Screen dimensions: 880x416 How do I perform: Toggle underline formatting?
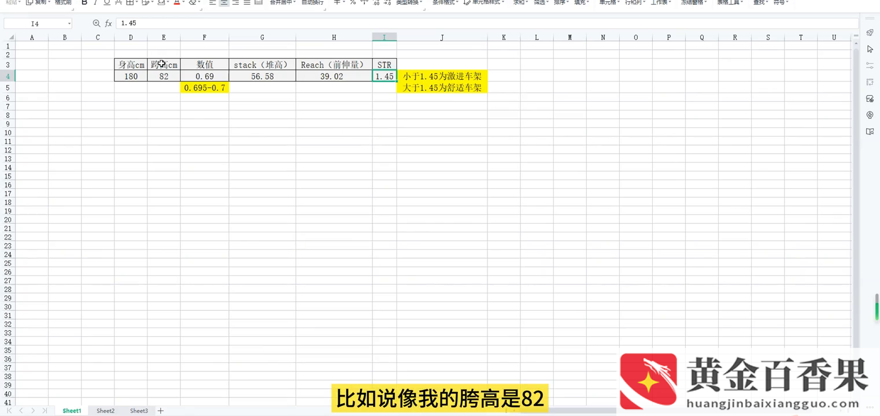click(107, 2)
